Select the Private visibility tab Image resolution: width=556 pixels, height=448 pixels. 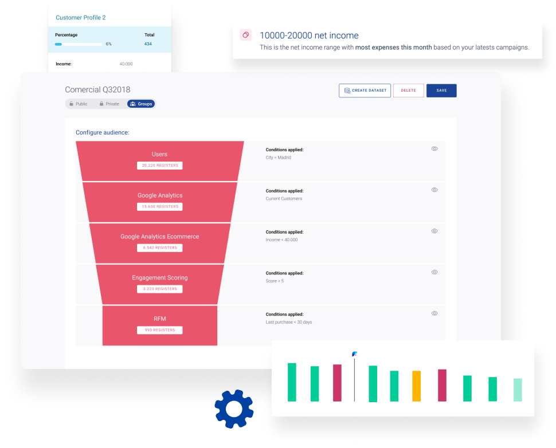pos(109,104)
